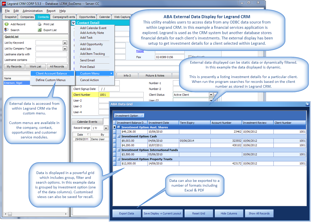Collapse the Contact Detail header arrow
Viewport: 311px width, 222px height.
[73, 23]
